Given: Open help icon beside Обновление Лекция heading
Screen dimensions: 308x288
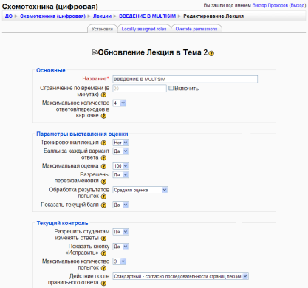Looking at the screenshot, I should click(211, 53).
